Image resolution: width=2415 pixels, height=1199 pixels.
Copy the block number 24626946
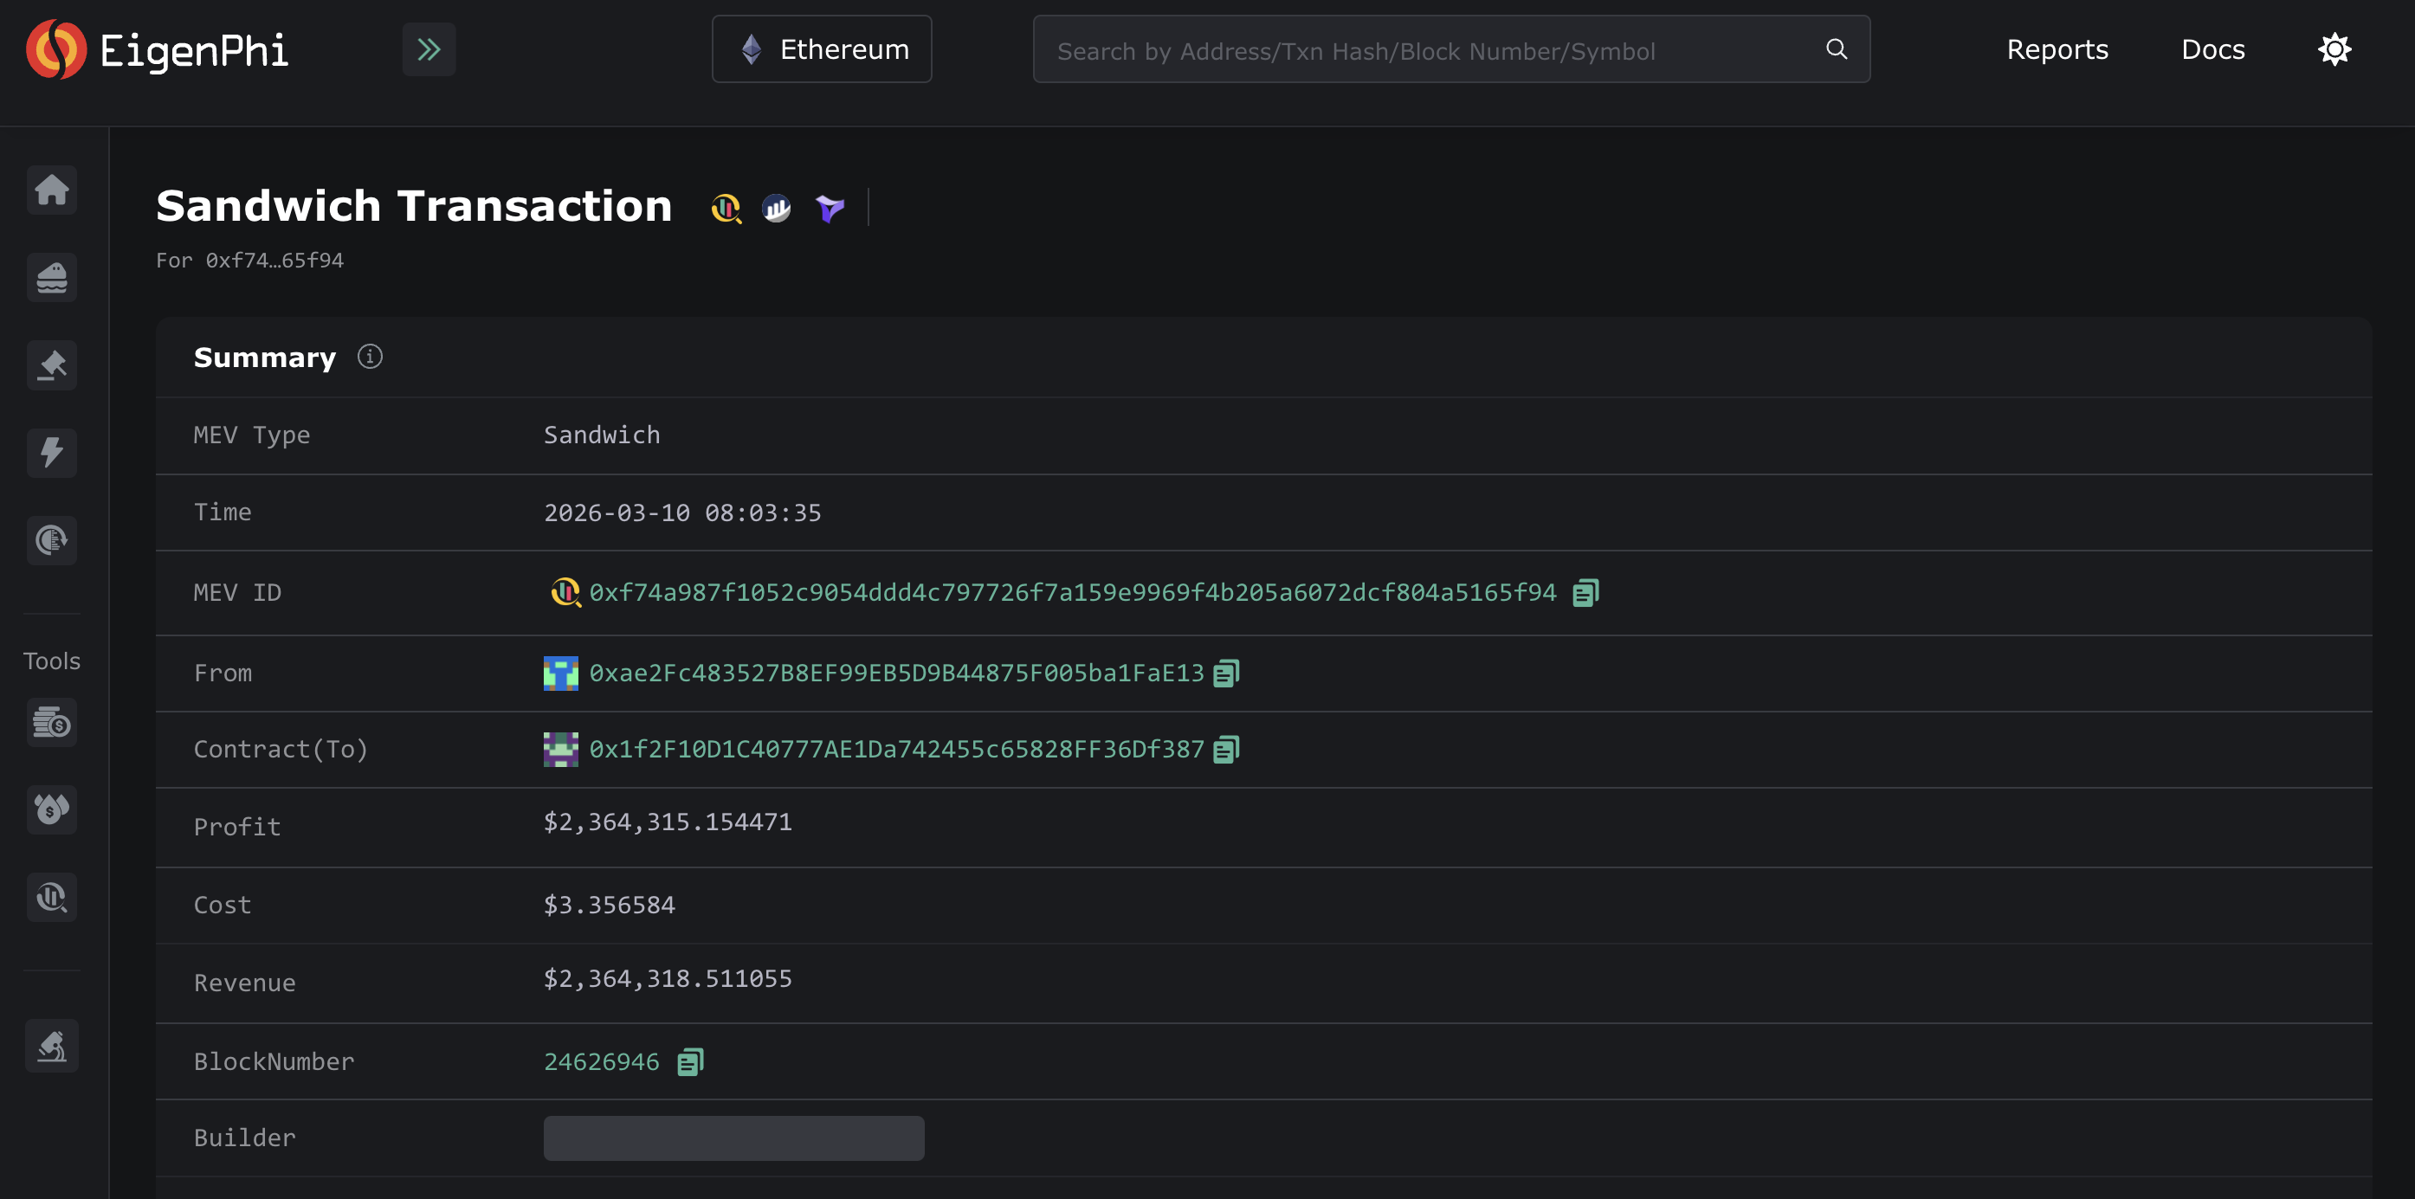pyautogui.click(x=690, y=1062)
